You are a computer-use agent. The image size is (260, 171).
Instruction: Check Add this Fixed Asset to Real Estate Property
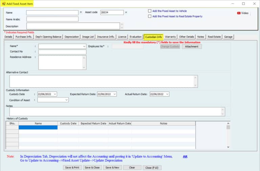[x=150, y=16]
